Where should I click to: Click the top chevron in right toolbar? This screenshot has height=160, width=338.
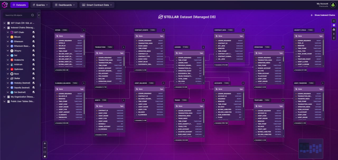334,22
